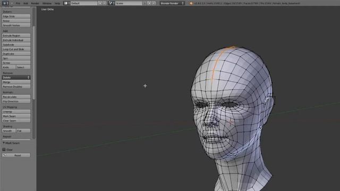Open the Blender Render engine dropdown
340x191 pixels.
172,3
